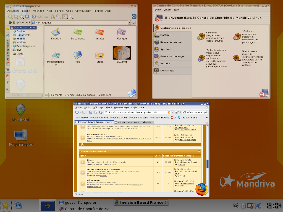Expand the tmp folder tree node
This screenshot has height=212, width=283.
pos(12,50)
